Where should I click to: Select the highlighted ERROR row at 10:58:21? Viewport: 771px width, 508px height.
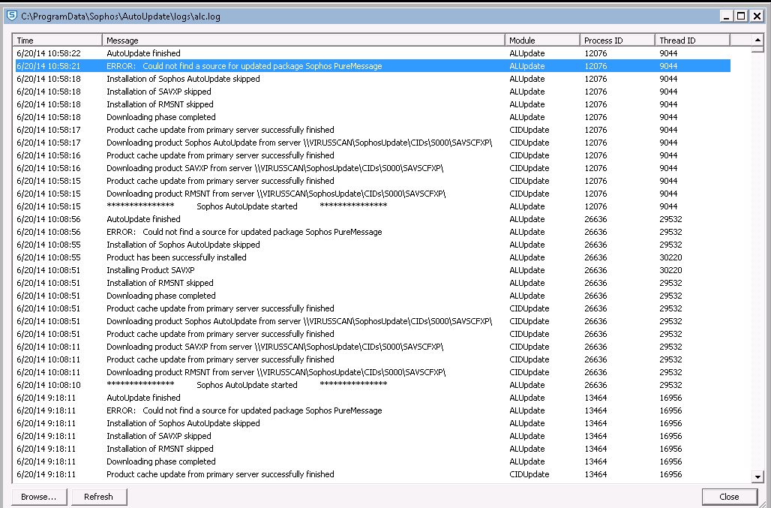click(373, 66)
